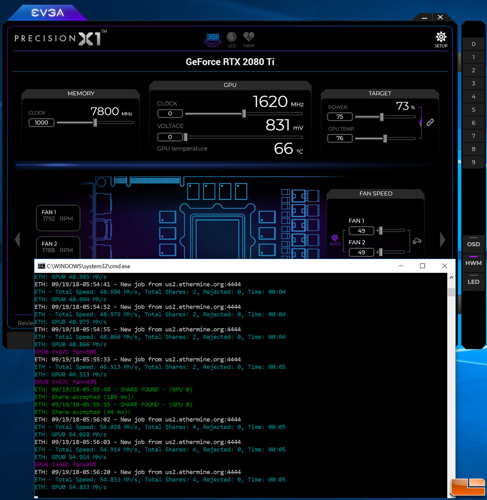Screen dimensions: 487x500
Task: Click the GPU temp target field
Action: click(340, 138)
